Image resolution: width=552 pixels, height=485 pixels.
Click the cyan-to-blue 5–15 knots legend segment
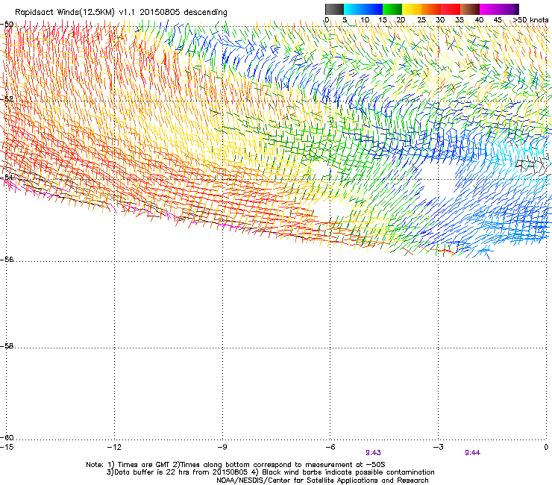(363, 9)
